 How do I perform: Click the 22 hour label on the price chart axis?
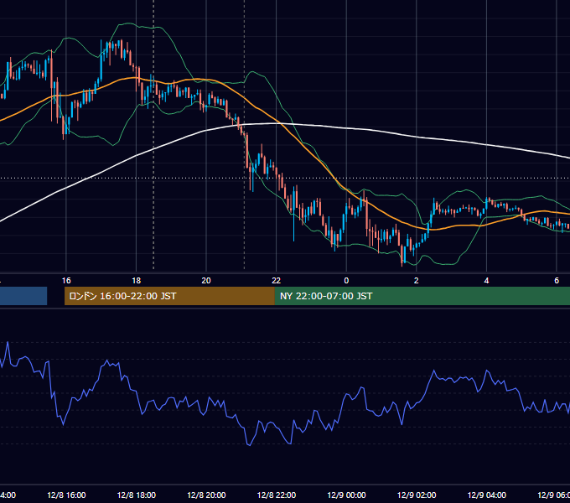pos(277,281)
